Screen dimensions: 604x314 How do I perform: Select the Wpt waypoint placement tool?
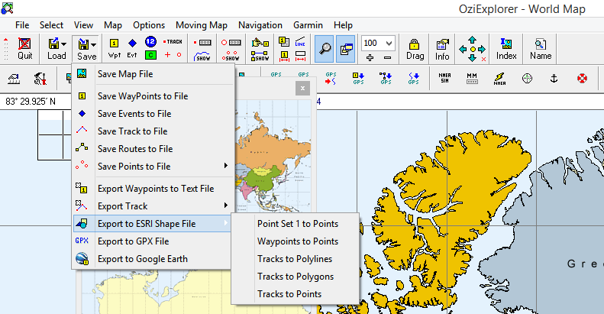[115, 49]
